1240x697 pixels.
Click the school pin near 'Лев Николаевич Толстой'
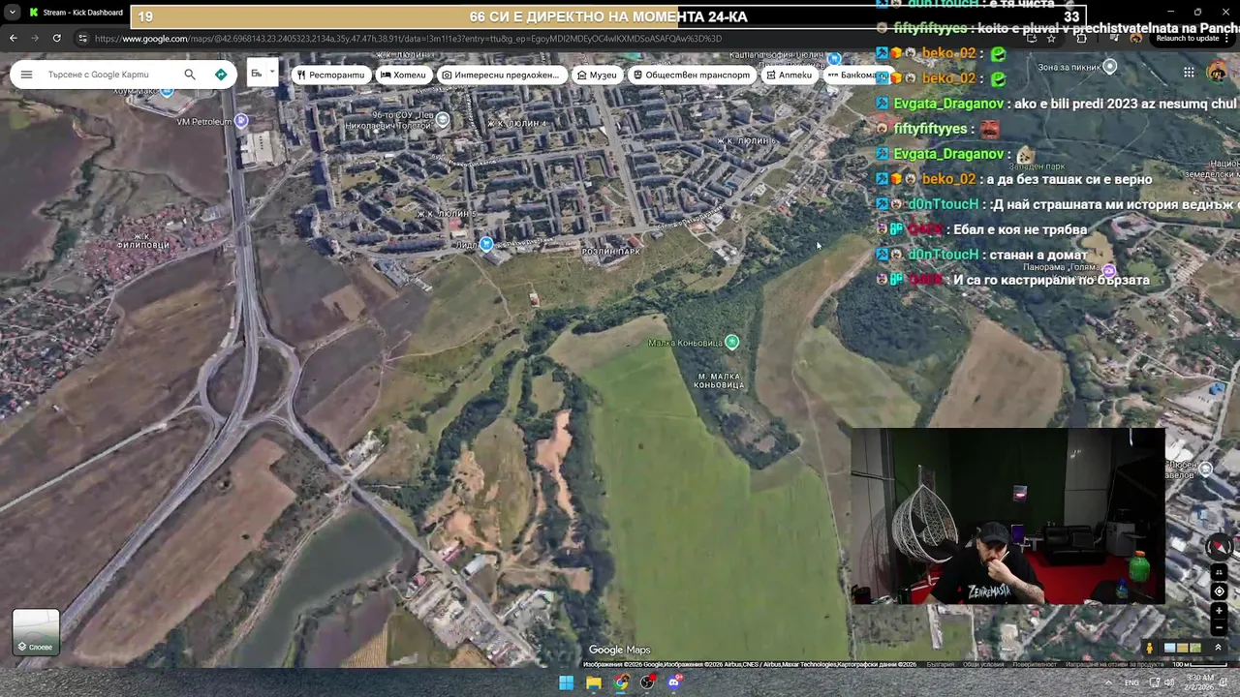443,119
